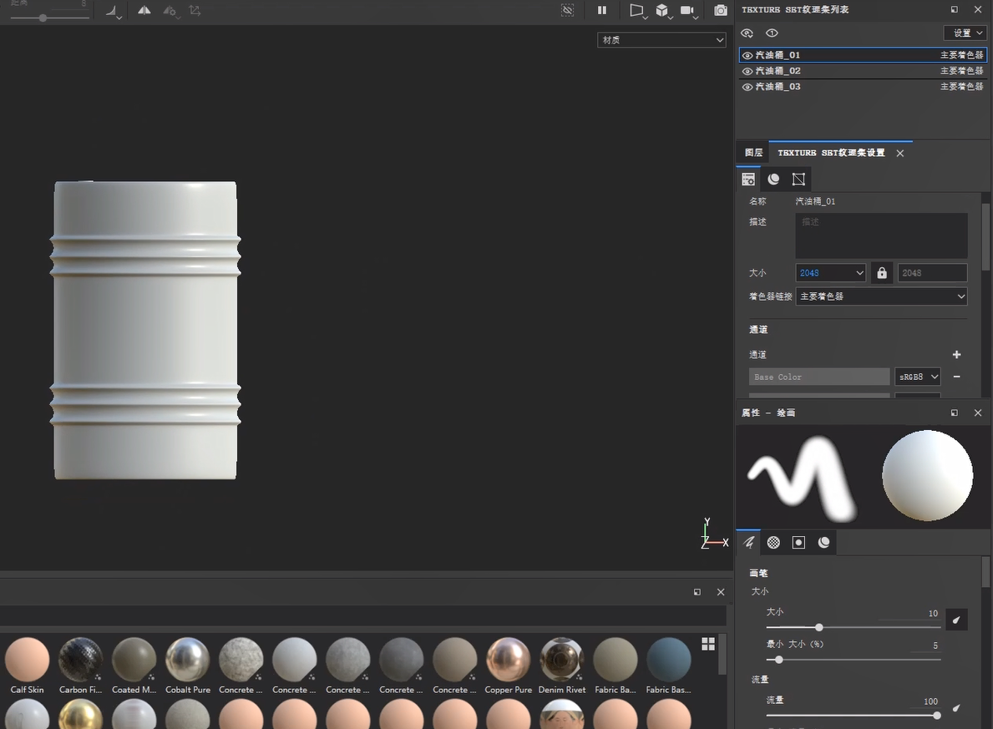
Task: Hide the 汽油桶_01 texture set
Action: 747,56
